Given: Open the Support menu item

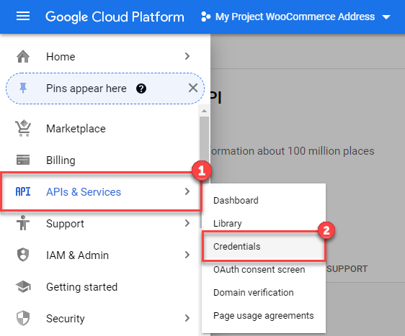Looking at the screenshot, I should pos(99,223).
